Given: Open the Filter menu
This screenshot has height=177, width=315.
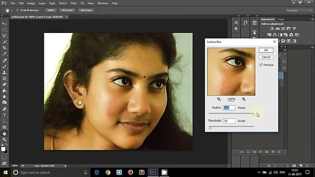Looking at the screenshot, I should pos(73,3).
